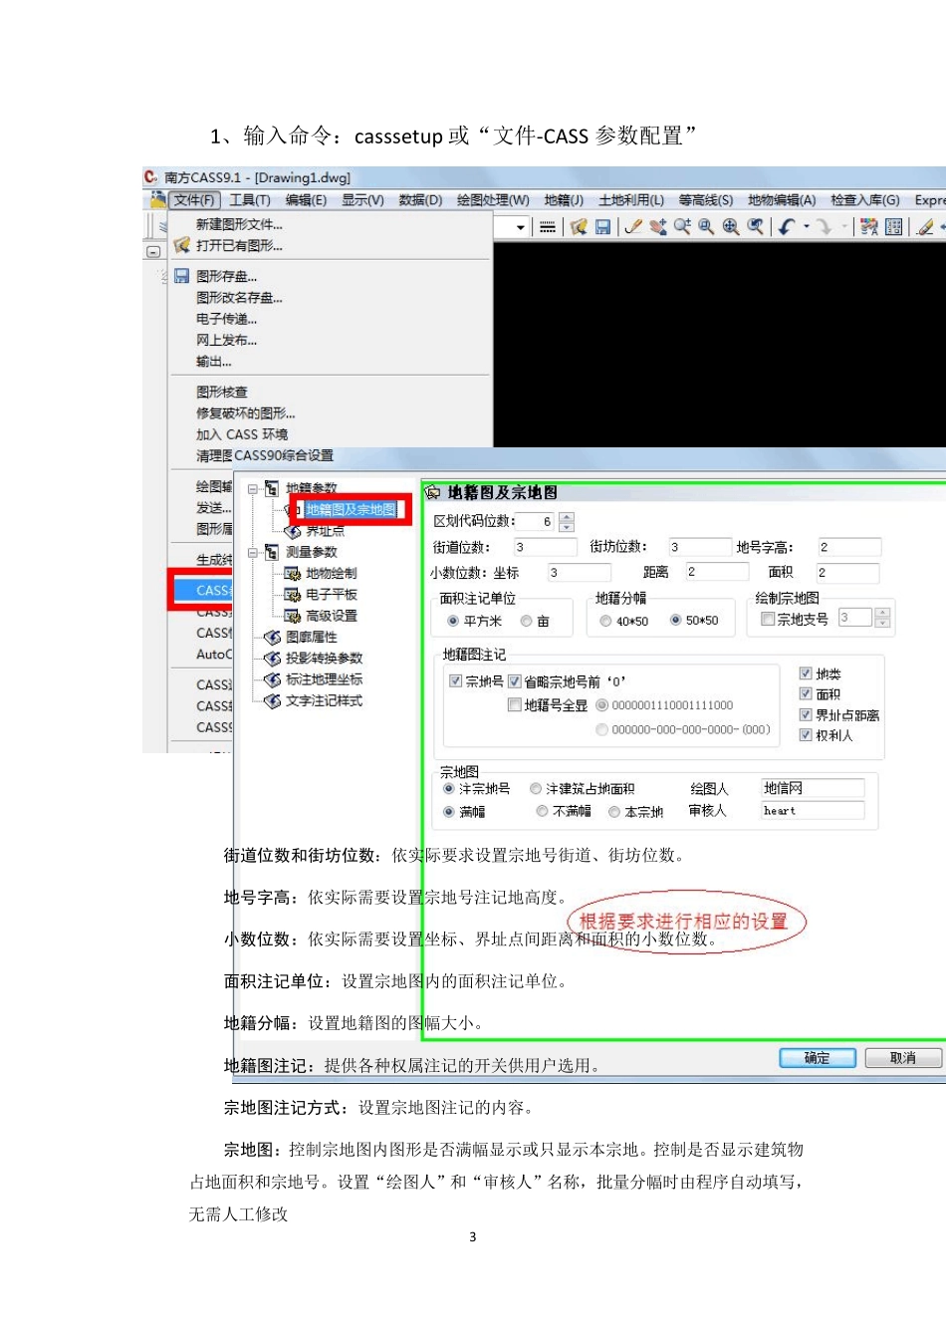This screenshot has width=946, height=1340.
Task: Open the 工具(T) menu
Action: [x=250, y=200]
